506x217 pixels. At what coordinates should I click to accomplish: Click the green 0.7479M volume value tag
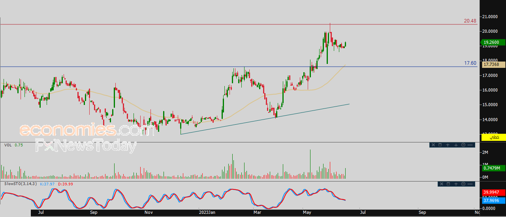[492, 168]
